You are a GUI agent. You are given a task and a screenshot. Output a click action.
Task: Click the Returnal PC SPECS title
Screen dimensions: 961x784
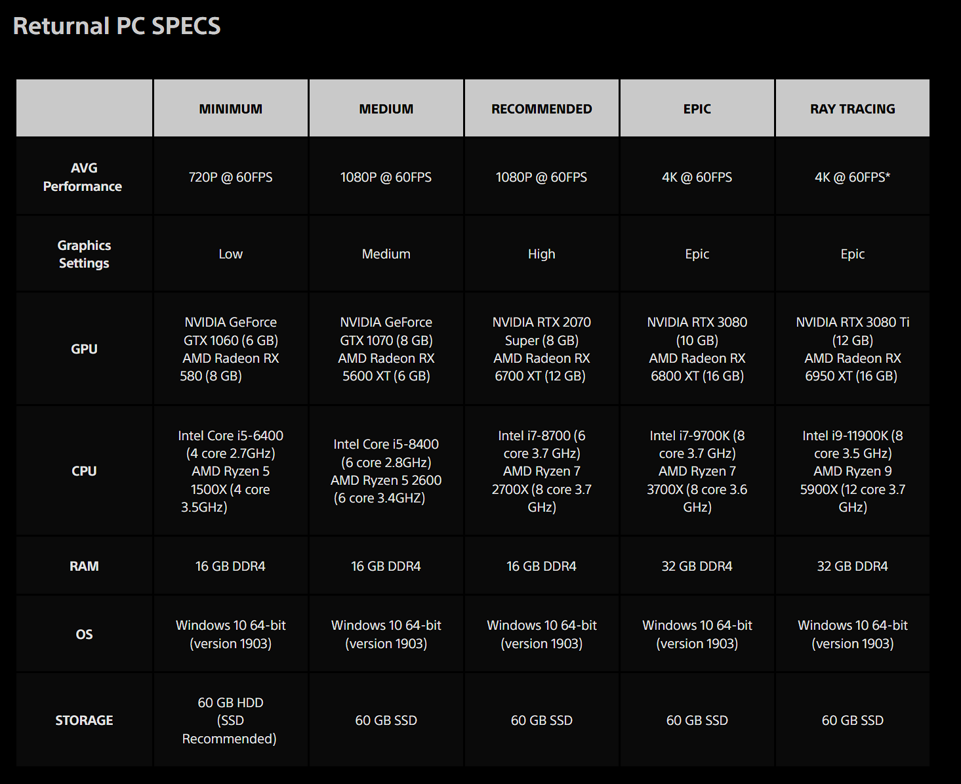tap(117, 26)
